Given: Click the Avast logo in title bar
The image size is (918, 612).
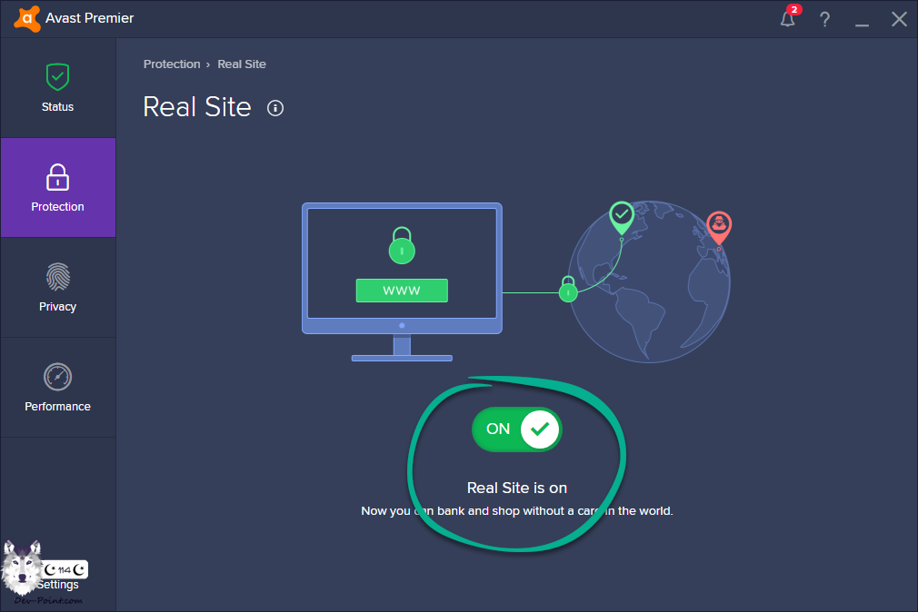Looking at the screenshot, I should pos(26,18).
